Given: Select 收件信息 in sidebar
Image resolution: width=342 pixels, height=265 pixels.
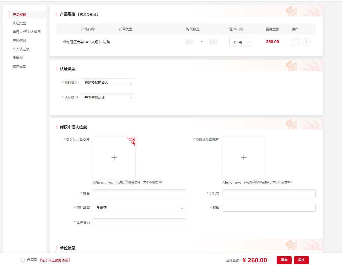Looking at the screenshot, I should [x=19, y=66].
